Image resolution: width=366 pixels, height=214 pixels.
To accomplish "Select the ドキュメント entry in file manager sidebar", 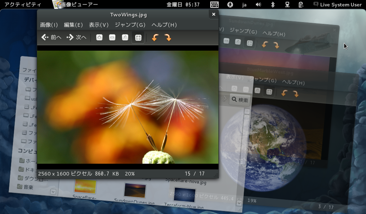I will 28,169.
